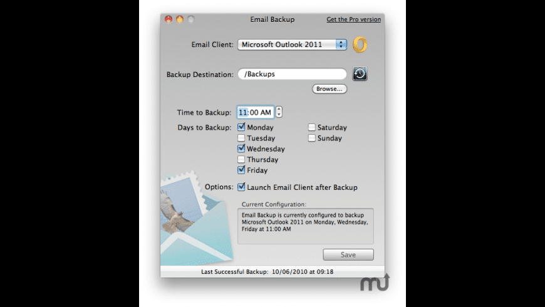Screen dimensions: 545x307
Task: Toggle Launch Email Client after Backup
Action: [x=241, y=187]
